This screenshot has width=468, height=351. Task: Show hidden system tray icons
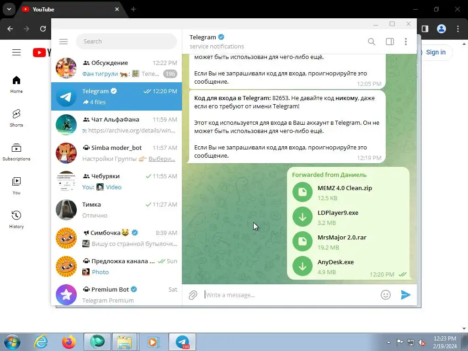[x=388, y=342]
